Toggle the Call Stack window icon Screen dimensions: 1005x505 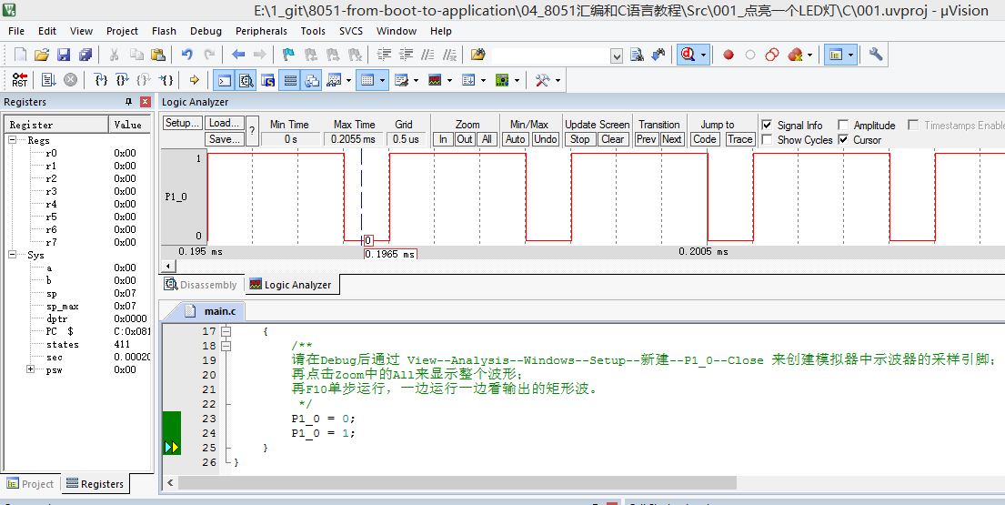[311, 80]
